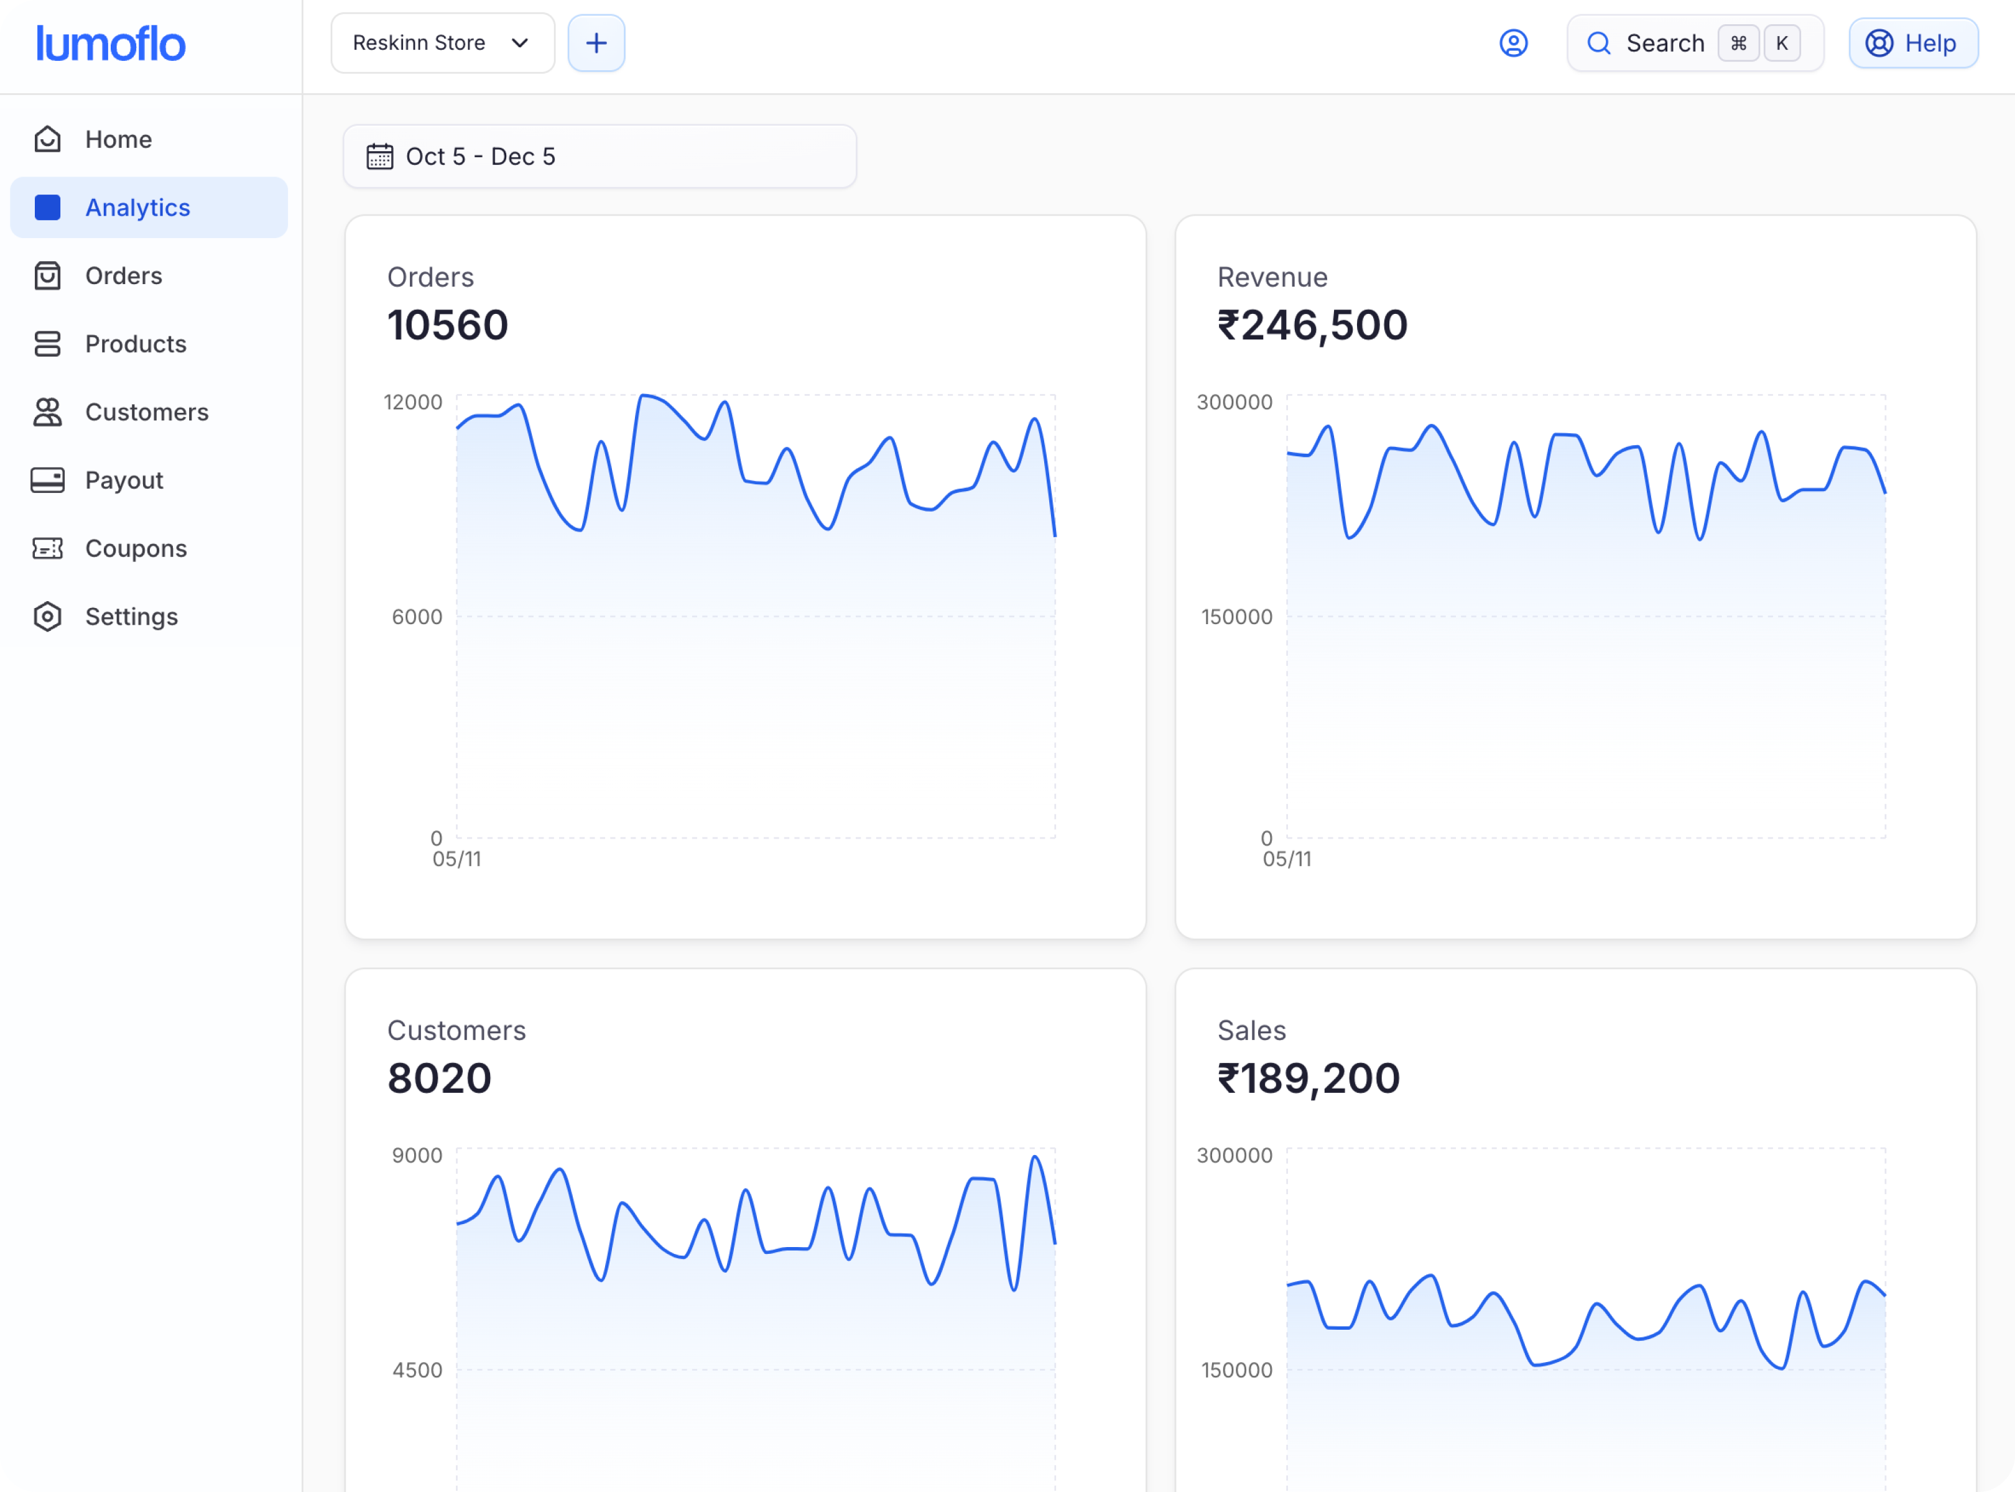Open the user profile icon
This screenshot has height=1492, width=2015.
click(1514, 44)
